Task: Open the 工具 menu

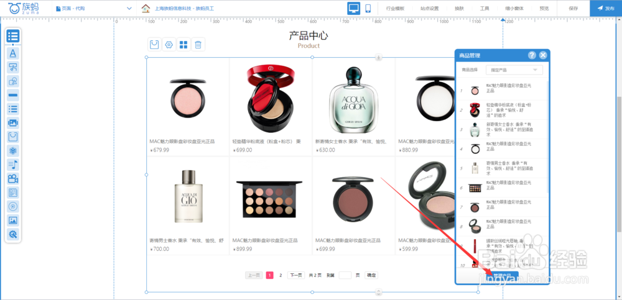Action: pyautogui.click(x=485, y=8)
